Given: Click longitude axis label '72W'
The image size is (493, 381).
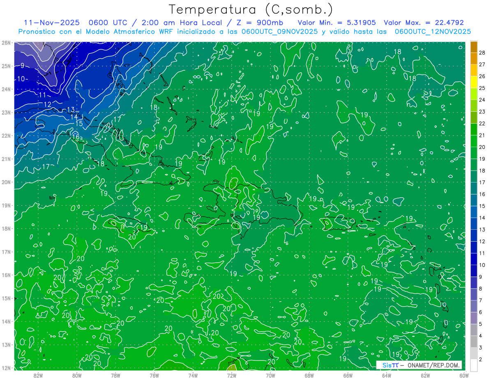Looking at the screenshot, I should (232, 375).
